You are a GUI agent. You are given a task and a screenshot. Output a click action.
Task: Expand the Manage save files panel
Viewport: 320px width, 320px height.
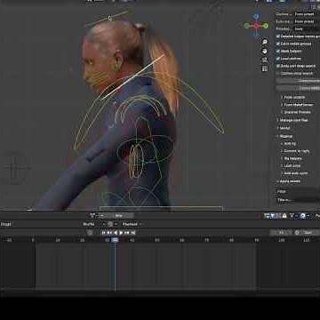292,120
